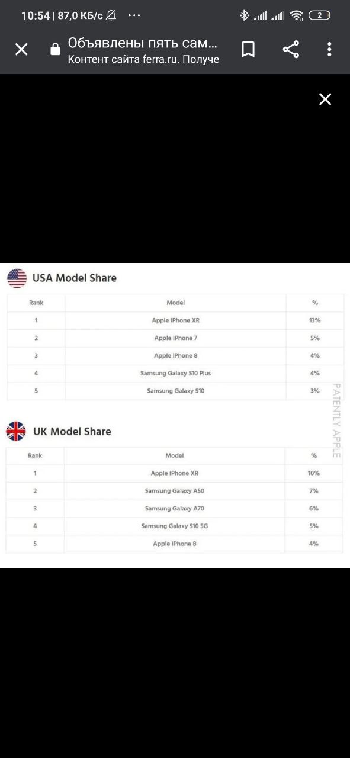This screenshot has height=758, width=350.
Task: Tap the Wi-Fi status icon
Action: (297, 16)
